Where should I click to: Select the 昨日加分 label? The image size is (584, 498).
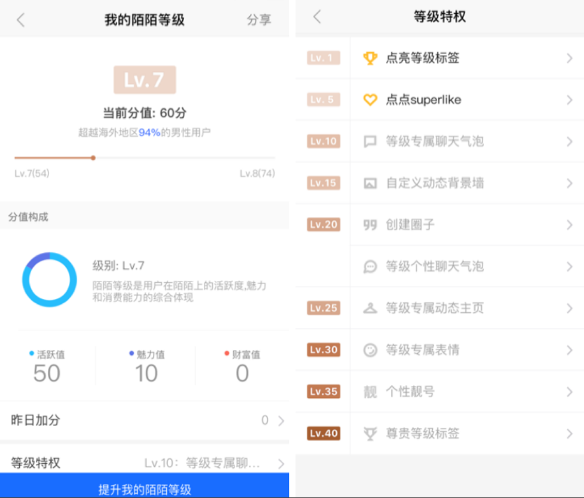coord(35,420)
